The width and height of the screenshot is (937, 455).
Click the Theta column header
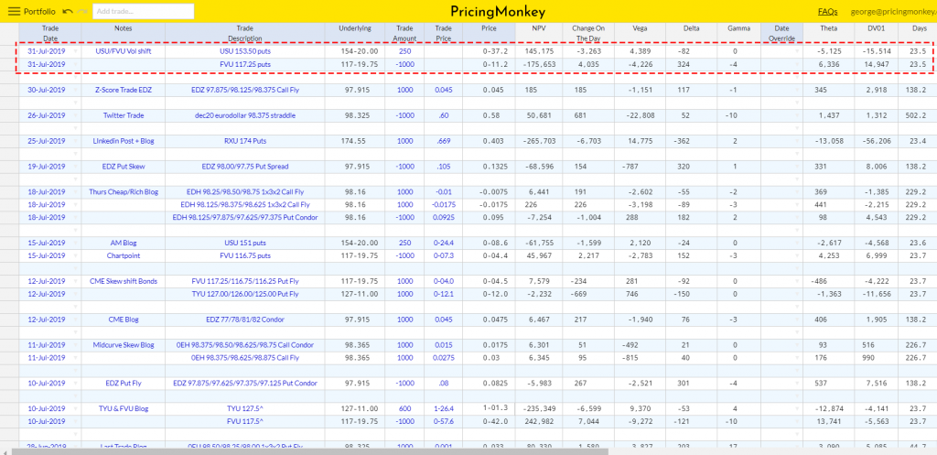pos(828,33)
